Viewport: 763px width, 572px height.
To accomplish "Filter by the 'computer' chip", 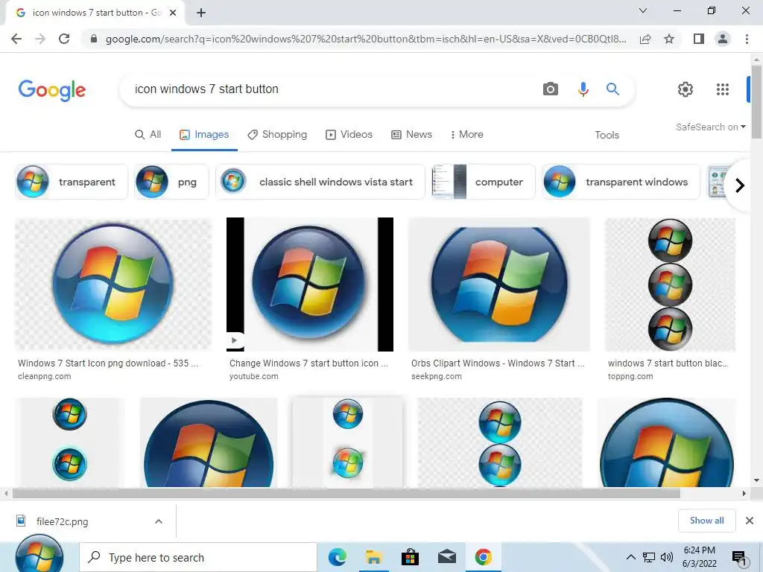I will click(x=483, y=182).
